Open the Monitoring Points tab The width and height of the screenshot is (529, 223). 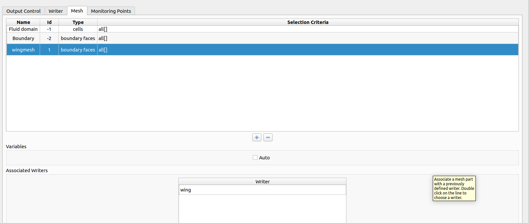tap(111, 11)
